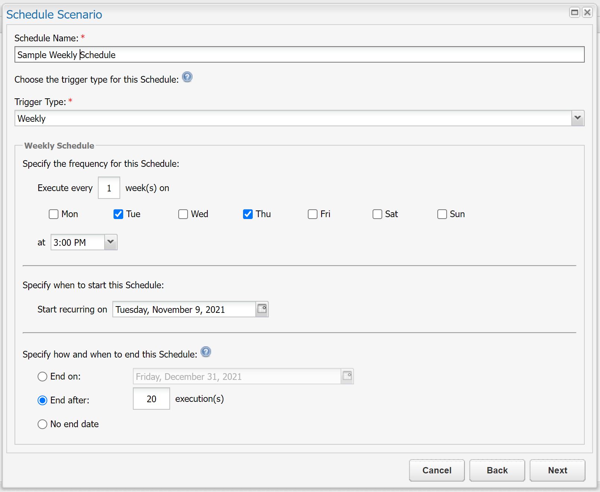Click the Schedule Name text field
Viewport: 600px width, 492px height.
coord(299,55)
